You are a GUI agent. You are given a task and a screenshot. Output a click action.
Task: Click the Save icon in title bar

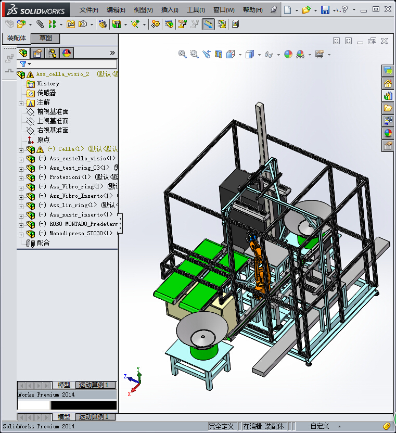[325, 10]
